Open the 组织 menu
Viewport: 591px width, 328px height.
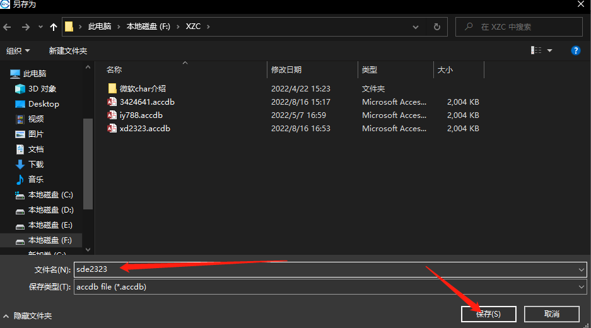[x=18, y=50]
